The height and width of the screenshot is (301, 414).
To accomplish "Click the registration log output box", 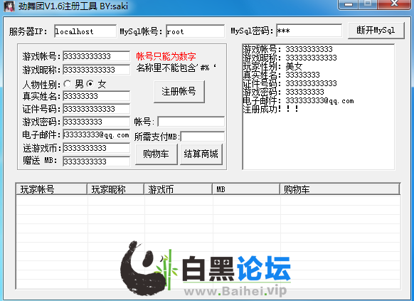I will click(319, 107).
